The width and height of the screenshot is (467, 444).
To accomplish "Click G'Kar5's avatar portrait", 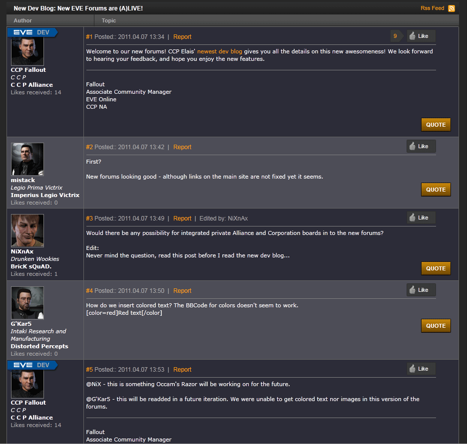I will pyautogui.click(x=27, y=303).
